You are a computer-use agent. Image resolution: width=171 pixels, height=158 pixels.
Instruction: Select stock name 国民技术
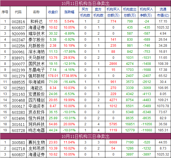click(36, 64)
